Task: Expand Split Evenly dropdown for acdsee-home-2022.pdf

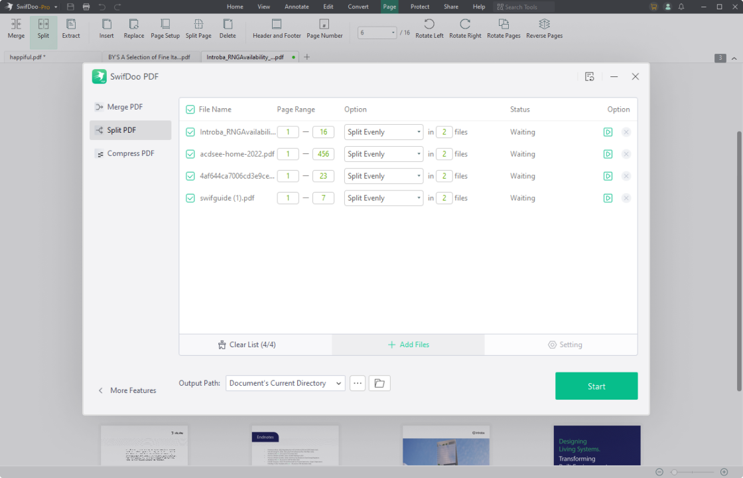Action: pyautogui.click(x=383, y=154)
